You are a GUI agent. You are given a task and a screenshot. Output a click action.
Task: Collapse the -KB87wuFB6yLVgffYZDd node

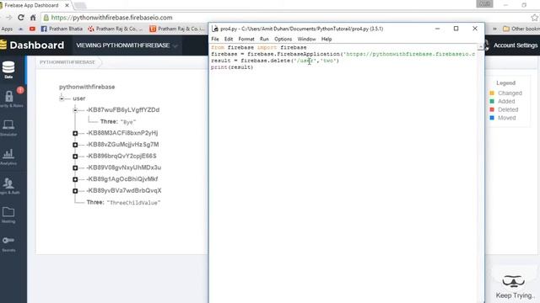(75, 110)
